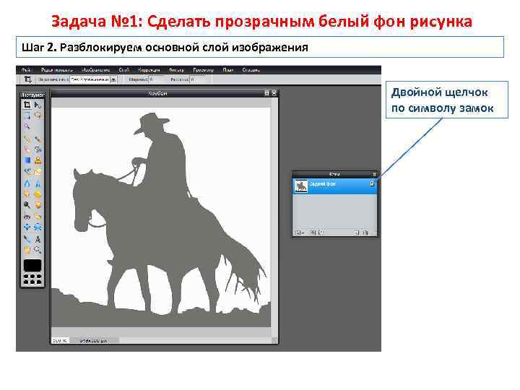Close the Layers panel
520x390 pixels.
[374, 174]
